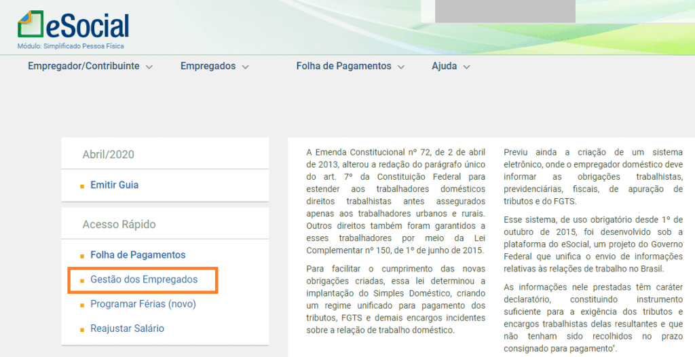This screenshot has width=695, height=357.
Task: Click the Módulo: Simplificado Pessoa Física label
Action: point(71,46)
